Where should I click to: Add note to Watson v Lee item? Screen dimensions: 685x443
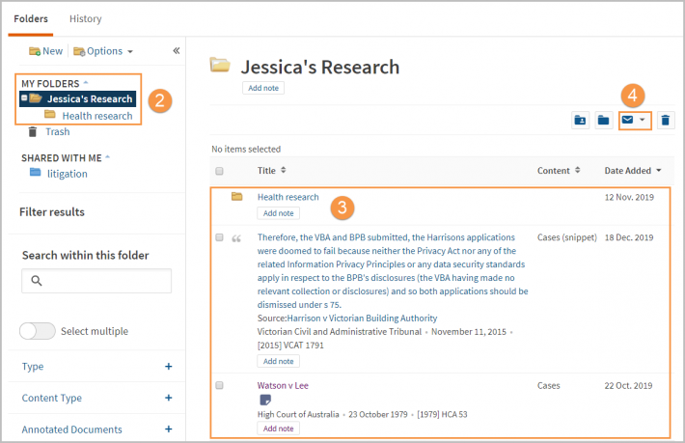[278, 429]
